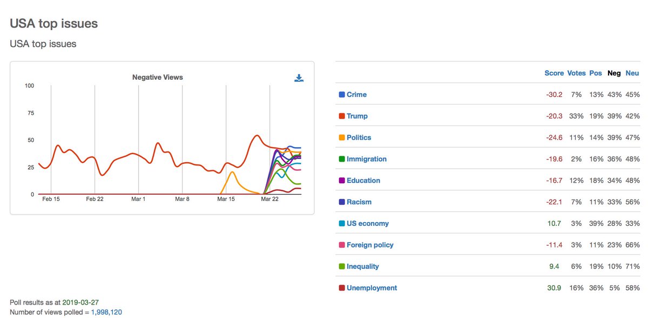Image resolution: width=648 pixels, height=318 pixels.
Task: Click the Negative Views chart title
Action: tap(158, 77)
